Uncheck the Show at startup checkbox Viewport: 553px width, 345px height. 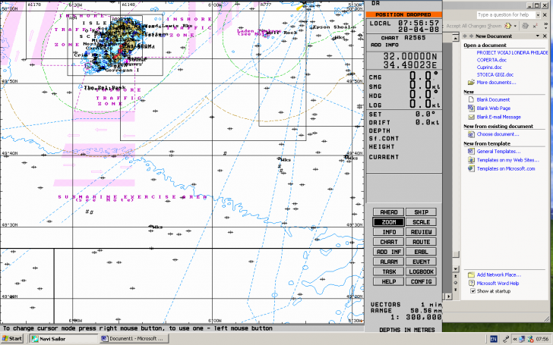472,291
